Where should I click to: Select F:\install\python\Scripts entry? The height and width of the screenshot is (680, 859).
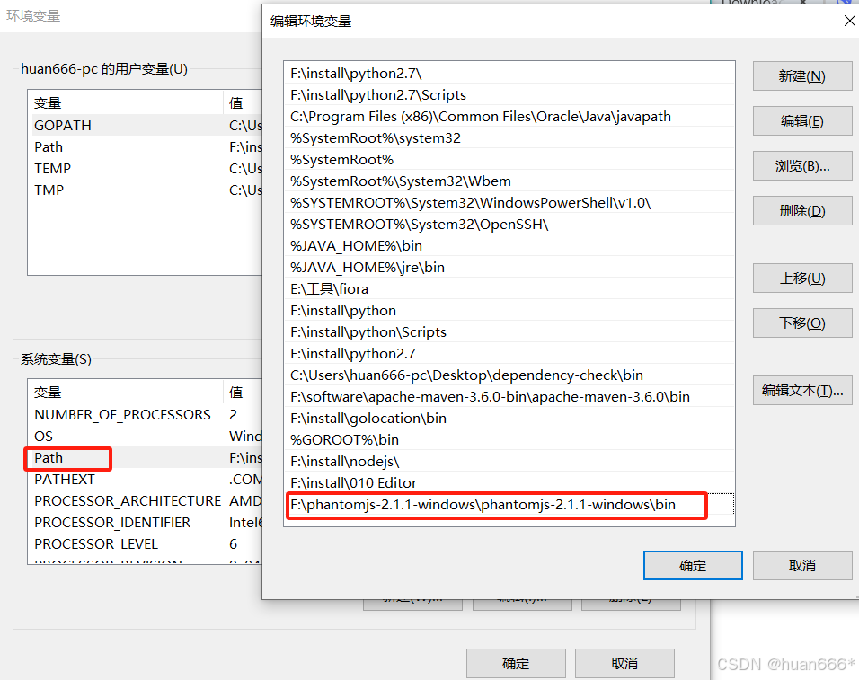(509, 331)
